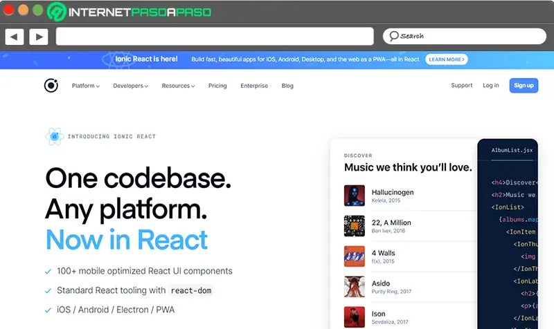Open the Pricing page
Image resolution: width=554 pixels, height=329 pixels.
(217, 86)
